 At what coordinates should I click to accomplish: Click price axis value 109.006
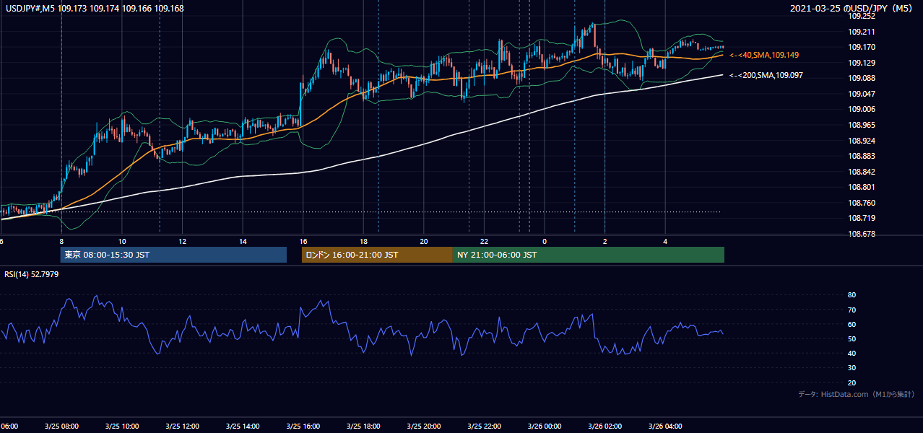(x=862, y=110)
